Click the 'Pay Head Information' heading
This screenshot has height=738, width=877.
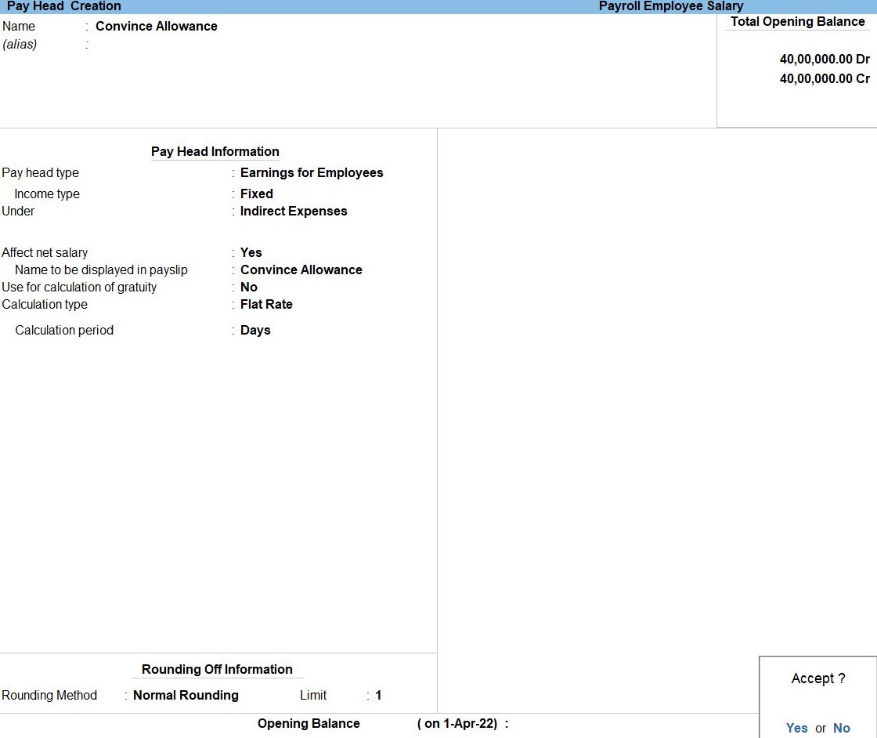point(215,151)
